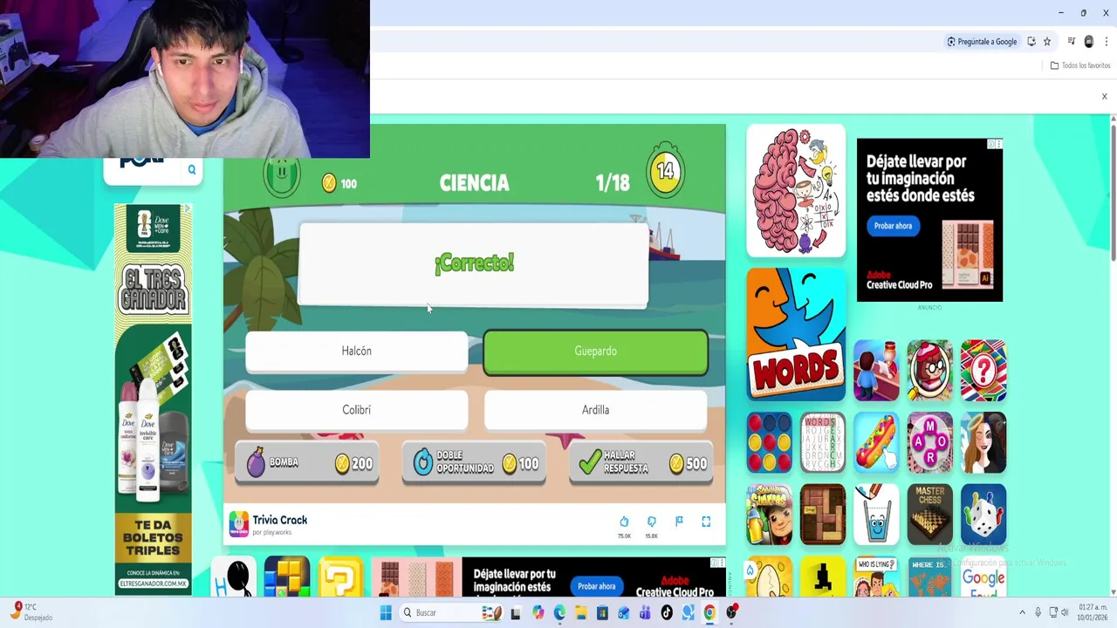Activate the Doble Oportunidad power-up
Image resolution: width=1117 pixels, height=628 pixels.
(474, 463)
